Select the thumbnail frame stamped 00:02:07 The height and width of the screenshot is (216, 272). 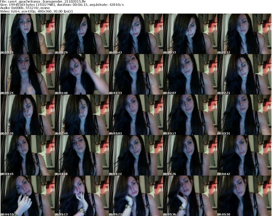pos(190,74)
